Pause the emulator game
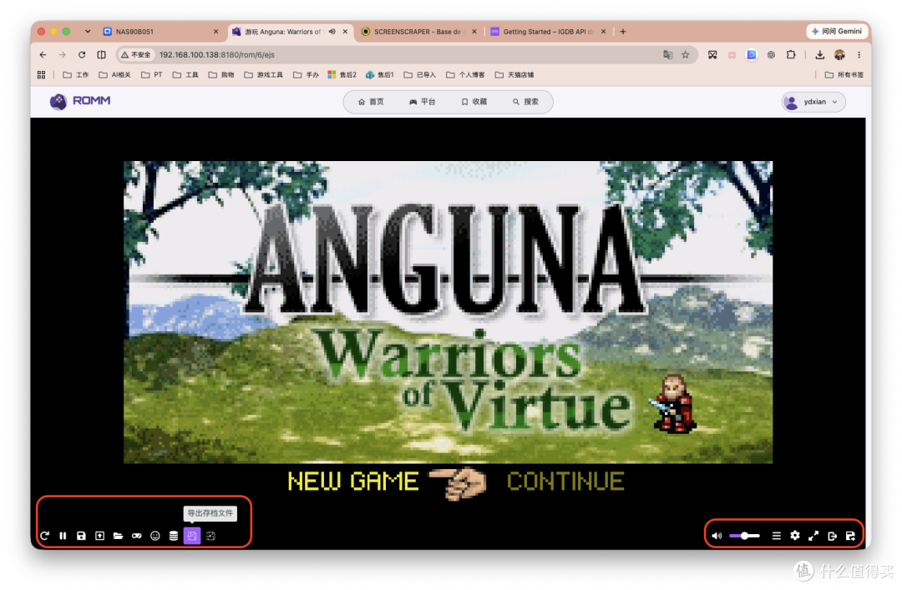The image size is (902, 590). [x=63, y=536]
